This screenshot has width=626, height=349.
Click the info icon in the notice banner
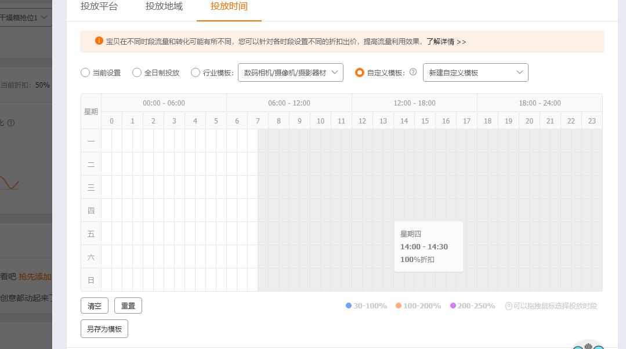coord(98,42)
